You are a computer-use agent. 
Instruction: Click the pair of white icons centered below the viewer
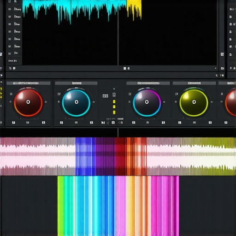click(x=127, y=68)
